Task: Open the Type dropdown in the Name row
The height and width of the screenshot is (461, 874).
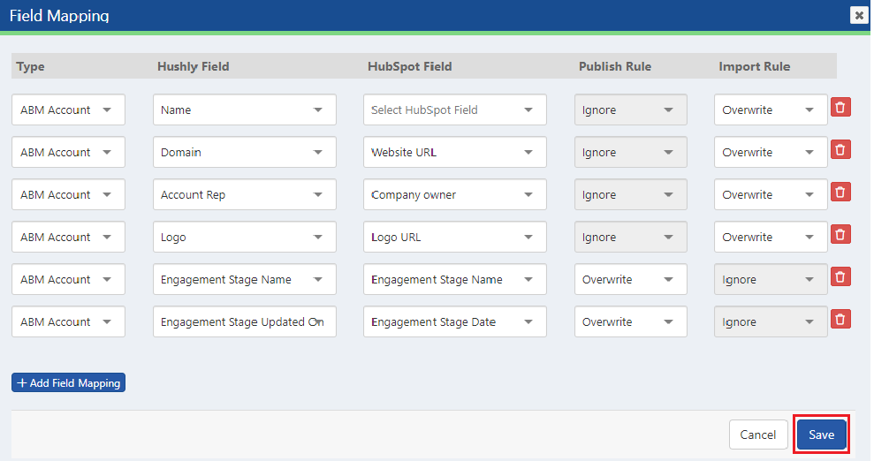Action: pyautogui.click(x=69, y=110)
